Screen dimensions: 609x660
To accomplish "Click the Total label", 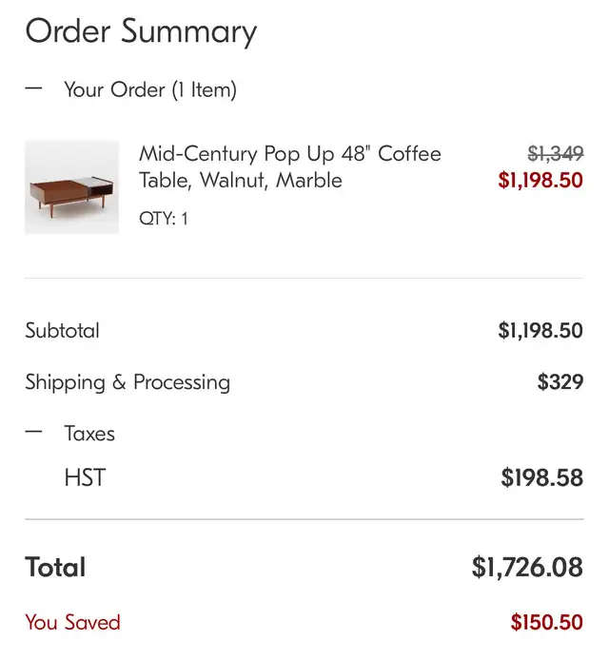I will tap(55, 567).
